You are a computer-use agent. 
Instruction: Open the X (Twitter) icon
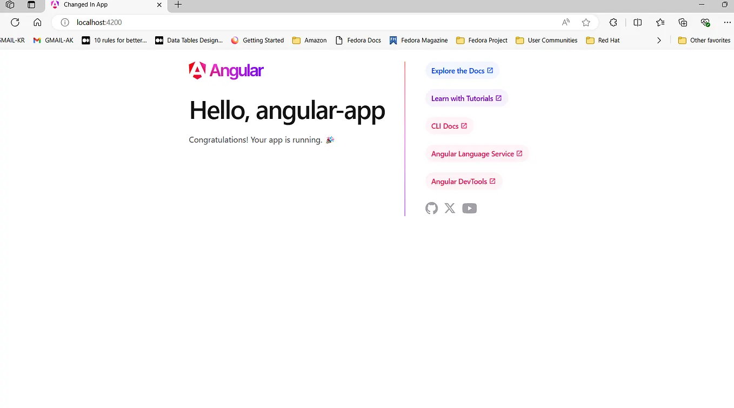[450, 208]
